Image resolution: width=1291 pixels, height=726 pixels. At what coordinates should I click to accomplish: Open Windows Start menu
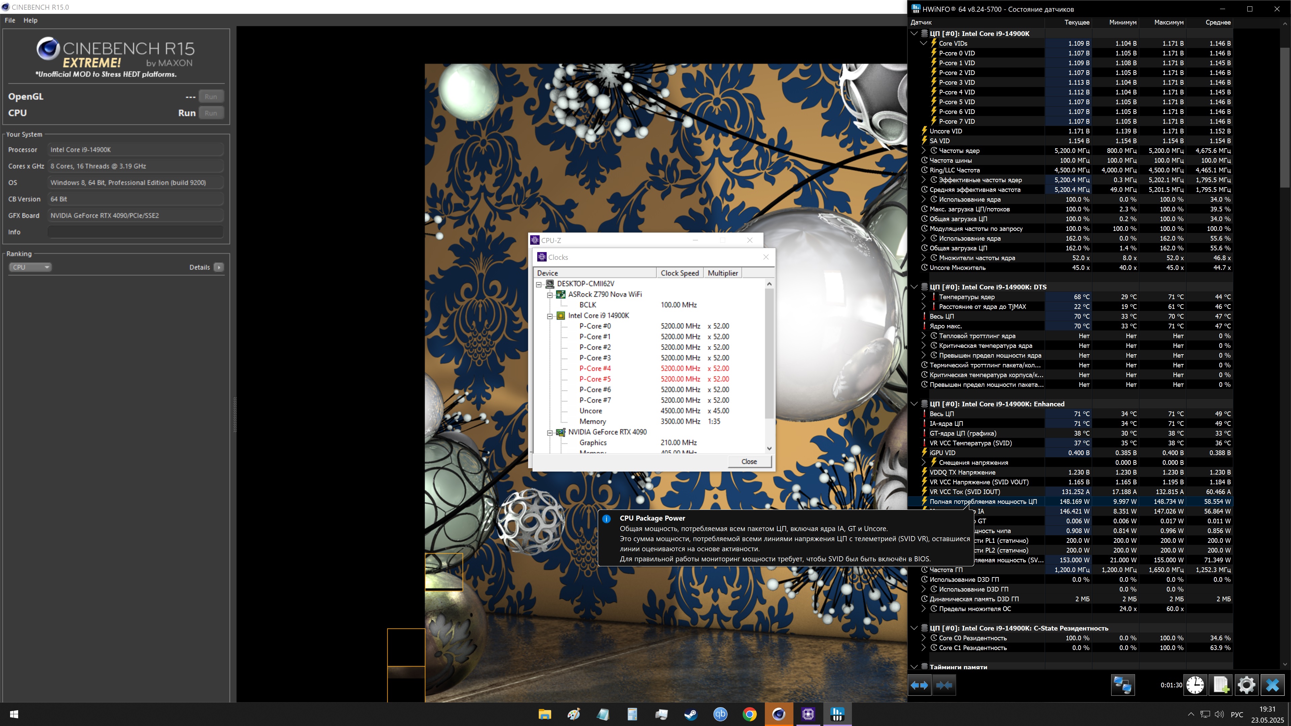click(x=14, y=714)
